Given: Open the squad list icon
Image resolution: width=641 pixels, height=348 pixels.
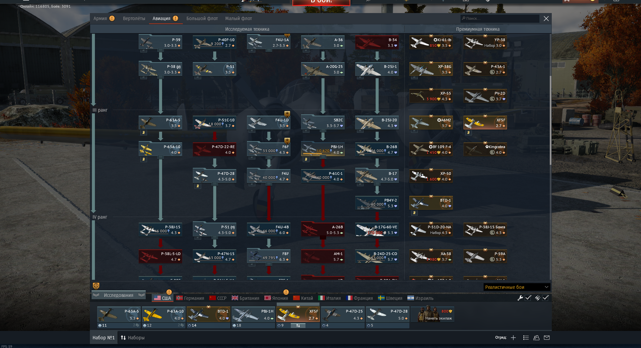Looking at the screenshot, I should point(526,338).
